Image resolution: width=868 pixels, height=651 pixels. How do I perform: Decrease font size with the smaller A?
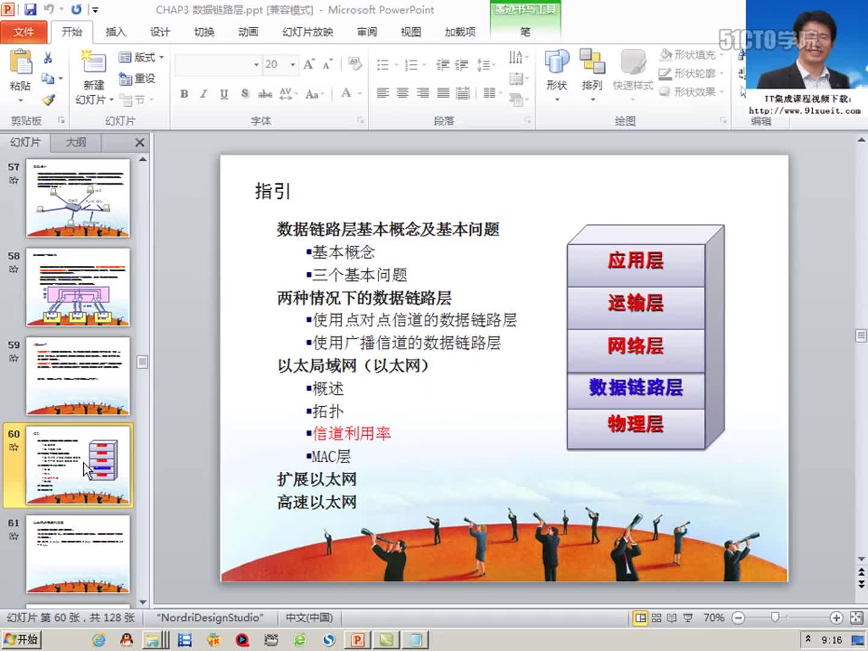327,64
